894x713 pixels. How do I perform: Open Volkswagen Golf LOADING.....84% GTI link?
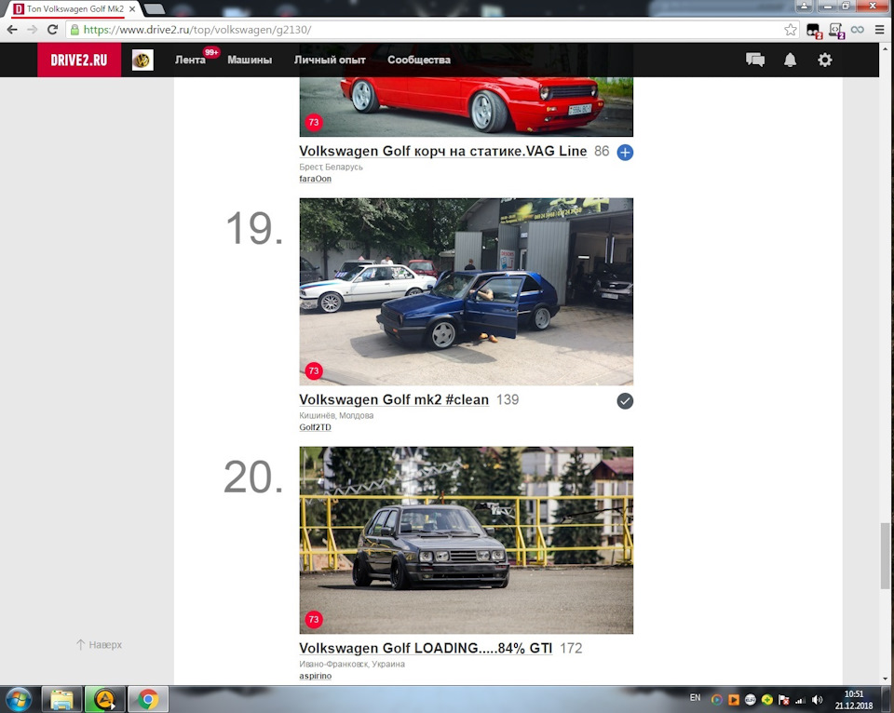pyautogui.click(x=426, y=648)
